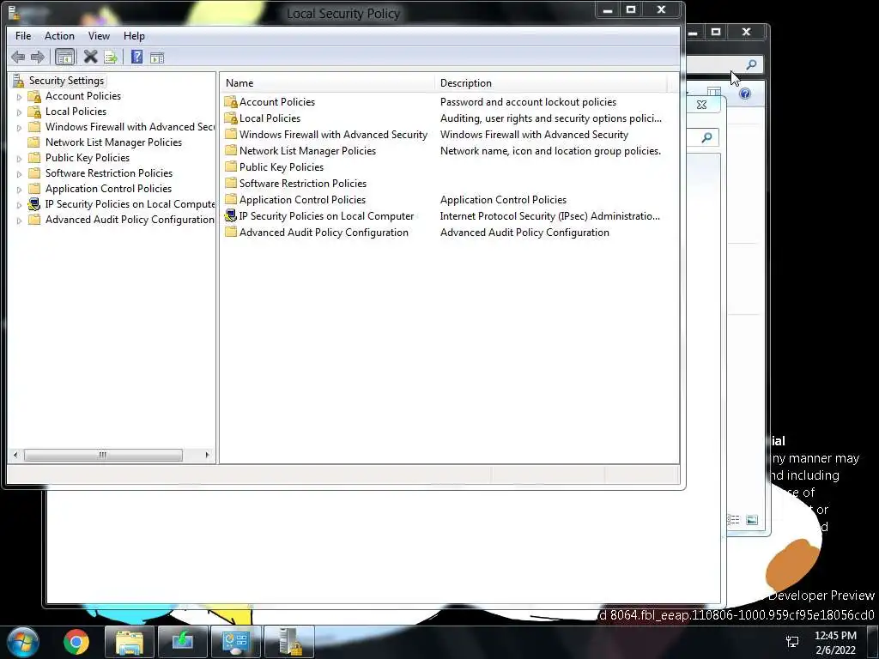Click the tree pane horizontal scrollbar thumb

coord(103,455)
